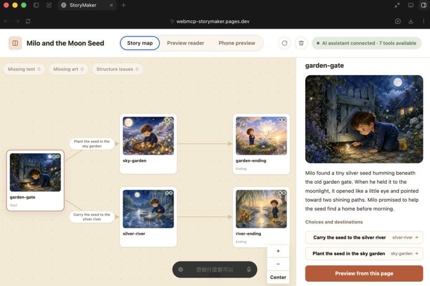Click the garden-gate heading in the detail panel
Screen dimensions: 430x286
pyautogui.click(x=324, y=66)
